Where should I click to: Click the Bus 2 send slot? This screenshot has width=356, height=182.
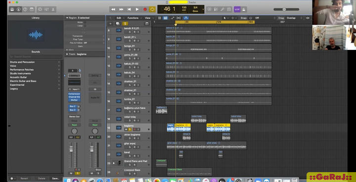[73, 106]
